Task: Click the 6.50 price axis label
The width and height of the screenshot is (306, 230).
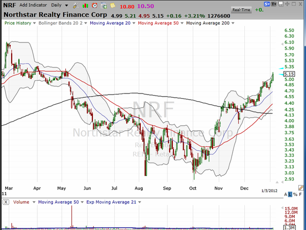Action: 289,30
